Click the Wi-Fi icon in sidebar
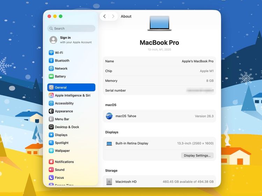Image resolution: width=262 pixels, height=196 pixels. tap(51, 52)
